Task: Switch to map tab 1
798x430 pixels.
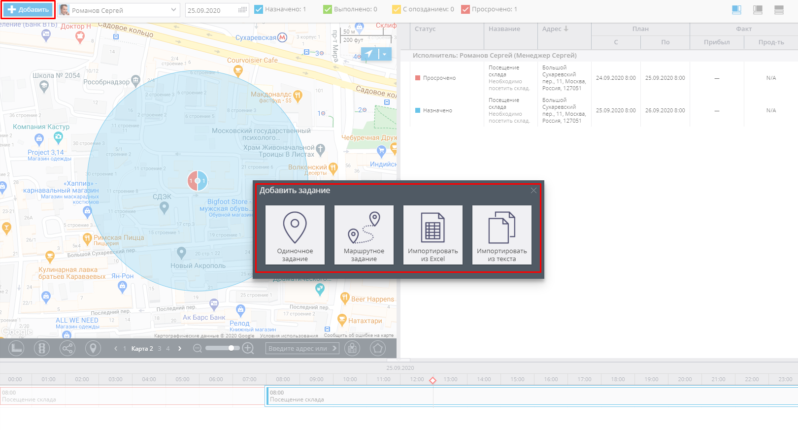Action: (x=125, y=348)
